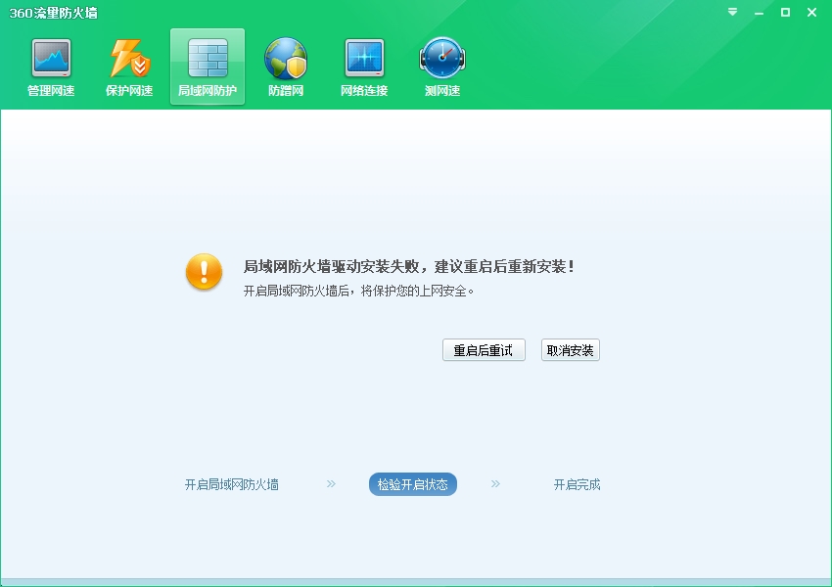Click the bold driver install failed message

point(408,266)
